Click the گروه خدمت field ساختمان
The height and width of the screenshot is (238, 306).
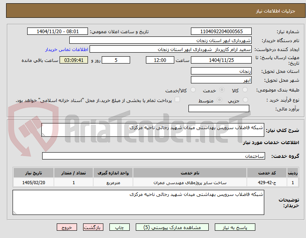pos(154,156)
